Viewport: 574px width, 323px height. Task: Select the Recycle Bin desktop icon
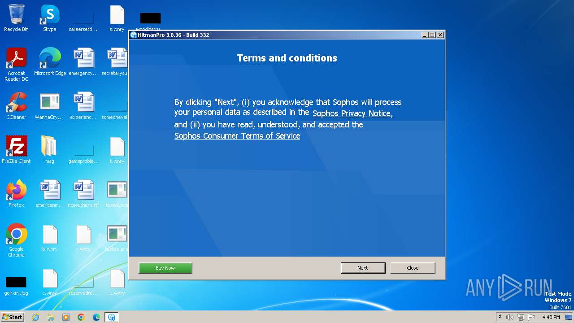pos(16,18)
